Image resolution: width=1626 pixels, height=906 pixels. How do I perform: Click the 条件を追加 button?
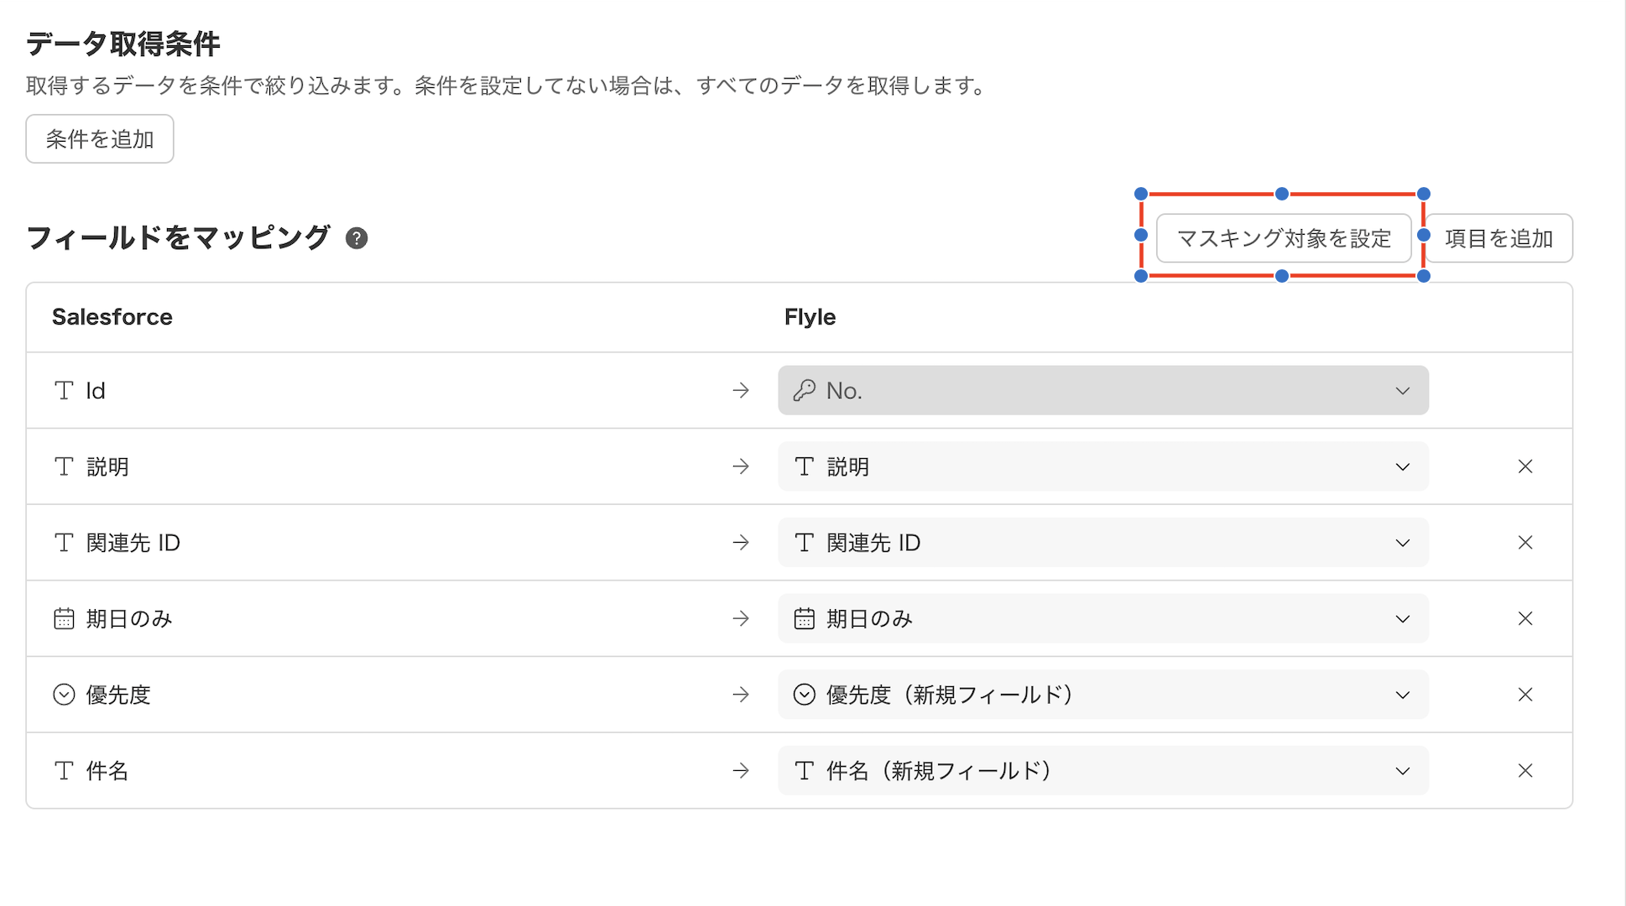pyautogui.click(x=100, y=139)
